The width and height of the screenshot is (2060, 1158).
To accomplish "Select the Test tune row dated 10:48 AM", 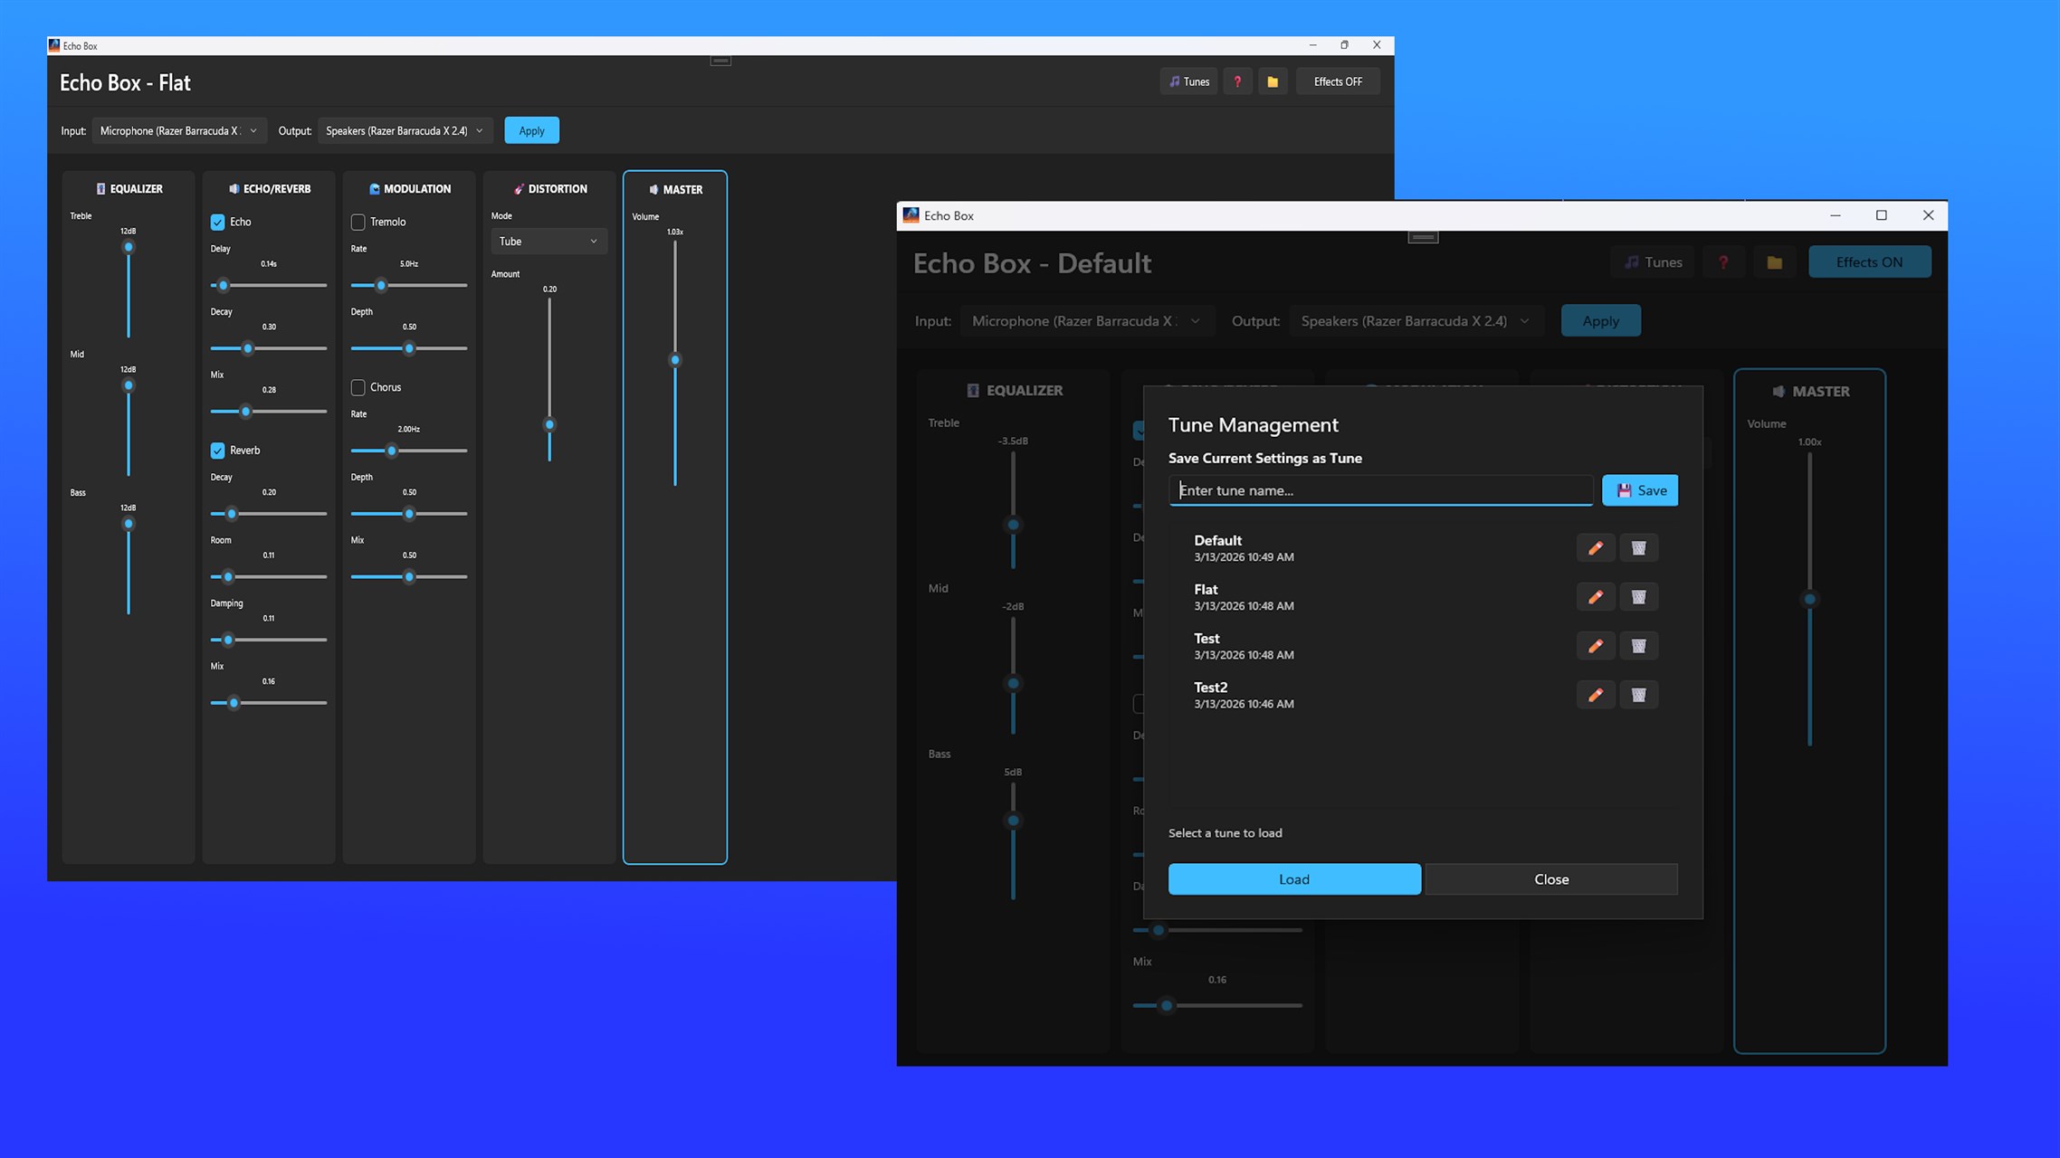I will 1423,646.
